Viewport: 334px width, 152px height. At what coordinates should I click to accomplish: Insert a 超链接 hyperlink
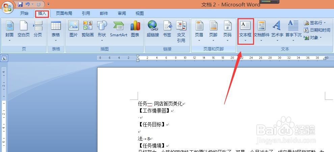click(153, 29)
